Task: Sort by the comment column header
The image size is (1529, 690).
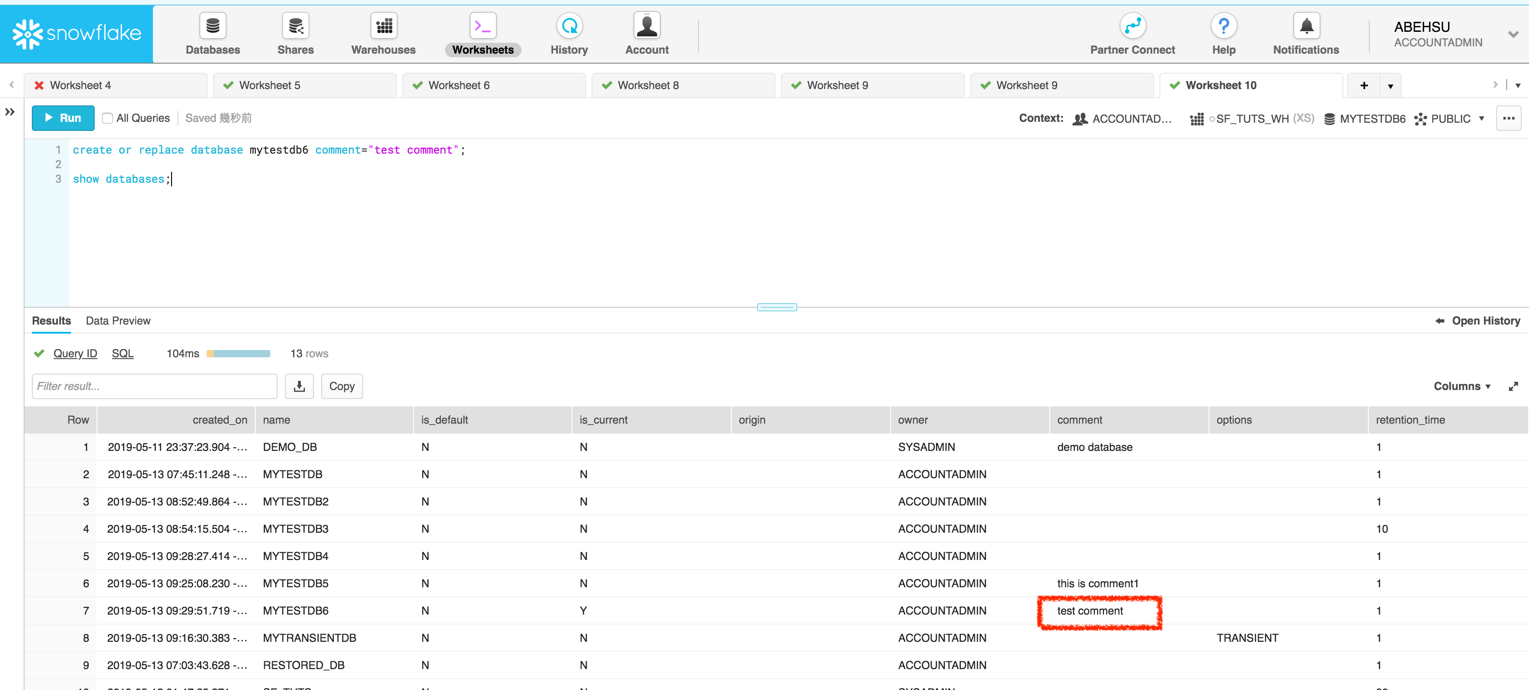Action: point(1129,420)
